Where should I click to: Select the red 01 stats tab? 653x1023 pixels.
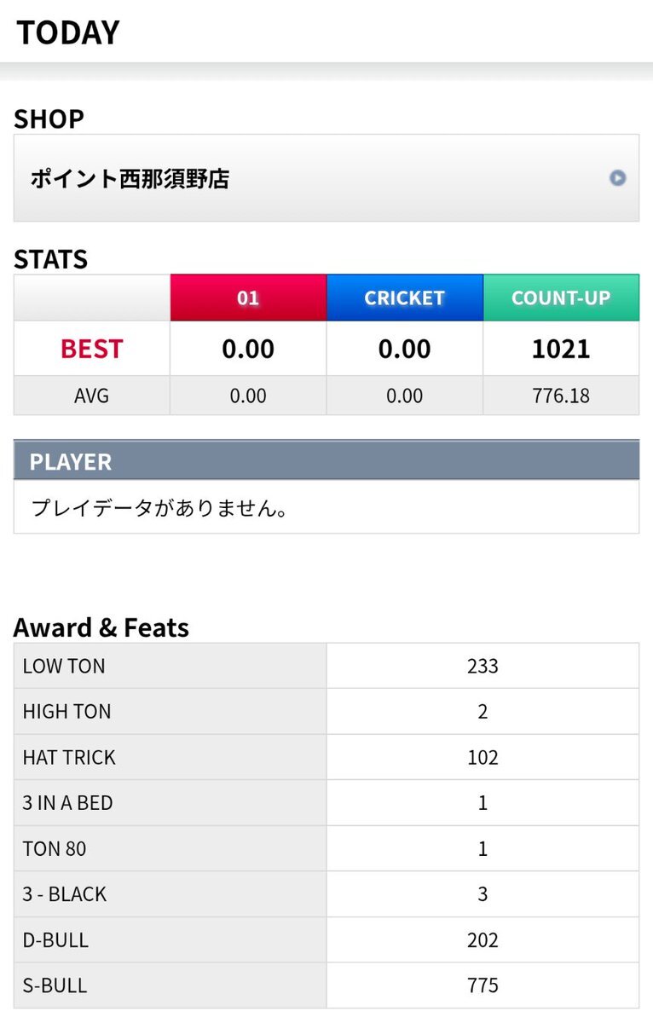click(248, 298)
